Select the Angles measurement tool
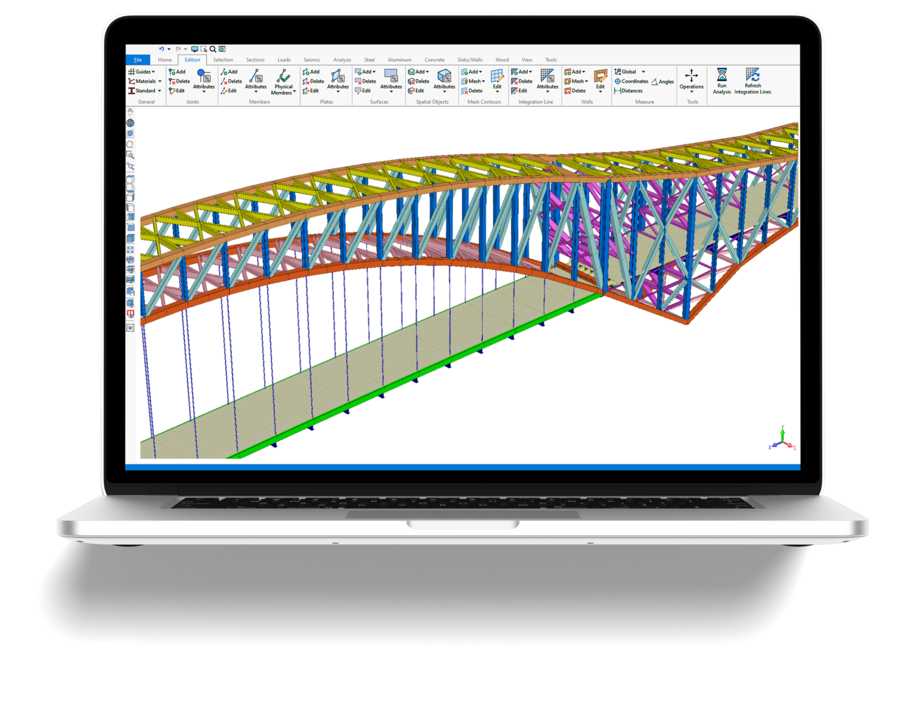Viewport: 916px width, 709px height. click(x=663, y=82)
